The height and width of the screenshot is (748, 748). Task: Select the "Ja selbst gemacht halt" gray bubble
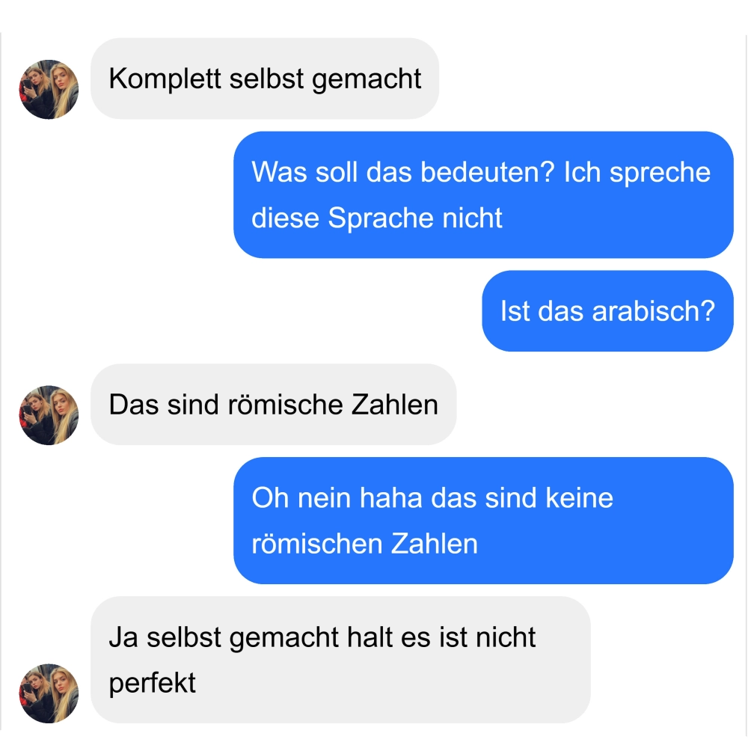(x=340, y=660)
